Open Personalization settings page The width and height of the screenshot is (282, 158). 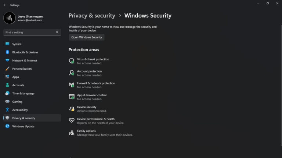point(22,69)
